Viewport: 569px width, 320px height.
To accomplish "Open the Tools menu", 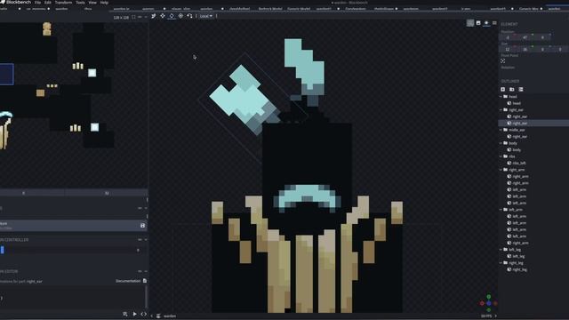I will [x=80, y=3].
